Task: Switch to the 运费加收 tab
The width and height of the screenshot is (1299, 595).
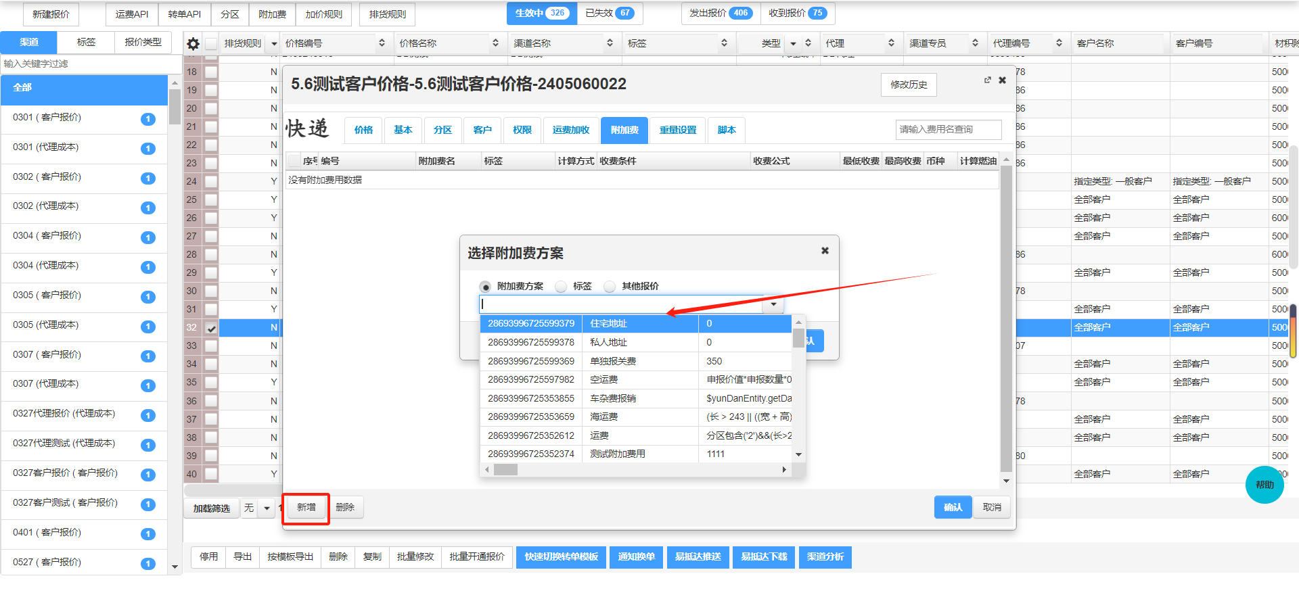Action: pyautogui.click(x=571, y=130)
